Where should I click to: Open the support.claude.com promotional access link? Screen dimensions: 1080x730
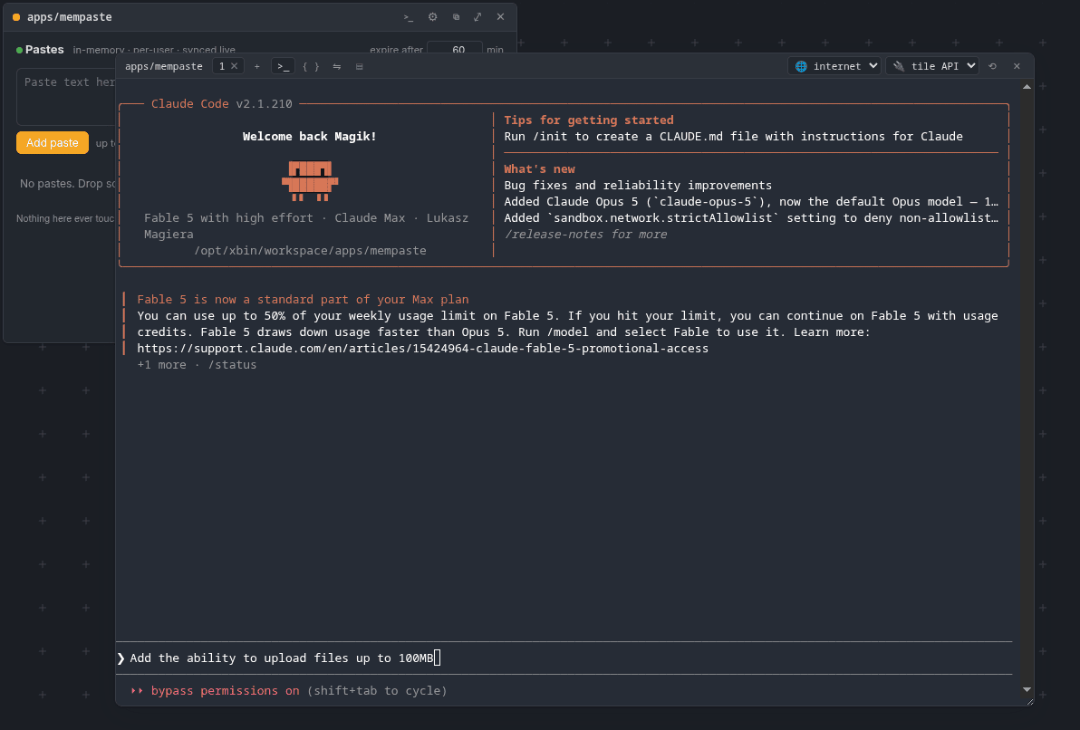point(423,348)
